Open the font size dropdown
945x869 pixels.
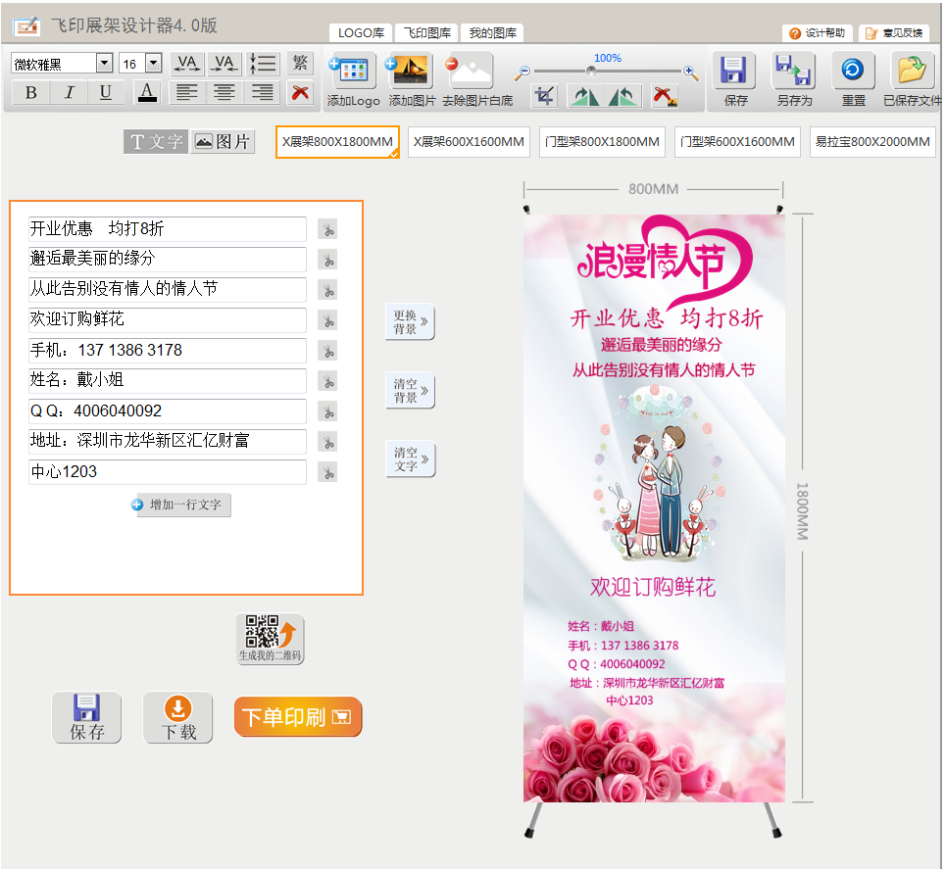pos(152,63)
